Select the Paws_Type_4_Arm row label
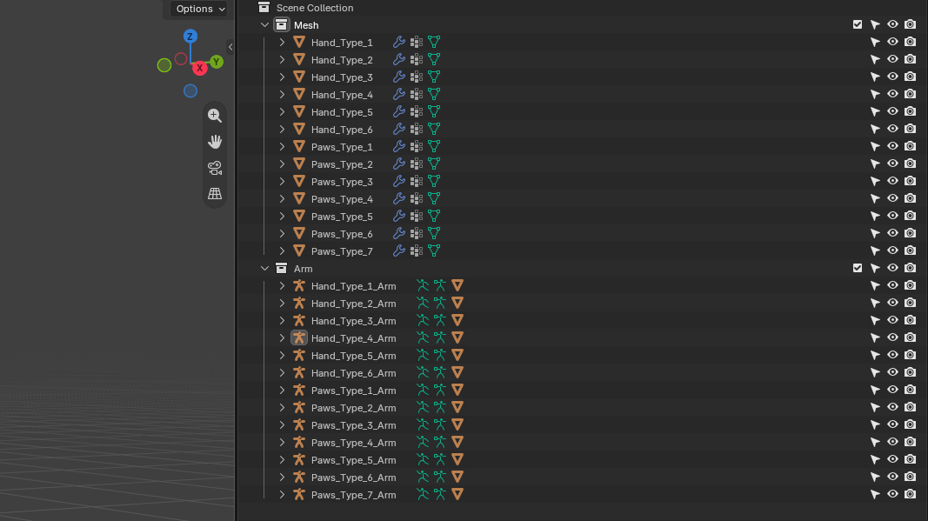Screen dimensions: 928x521 [353, 443]
